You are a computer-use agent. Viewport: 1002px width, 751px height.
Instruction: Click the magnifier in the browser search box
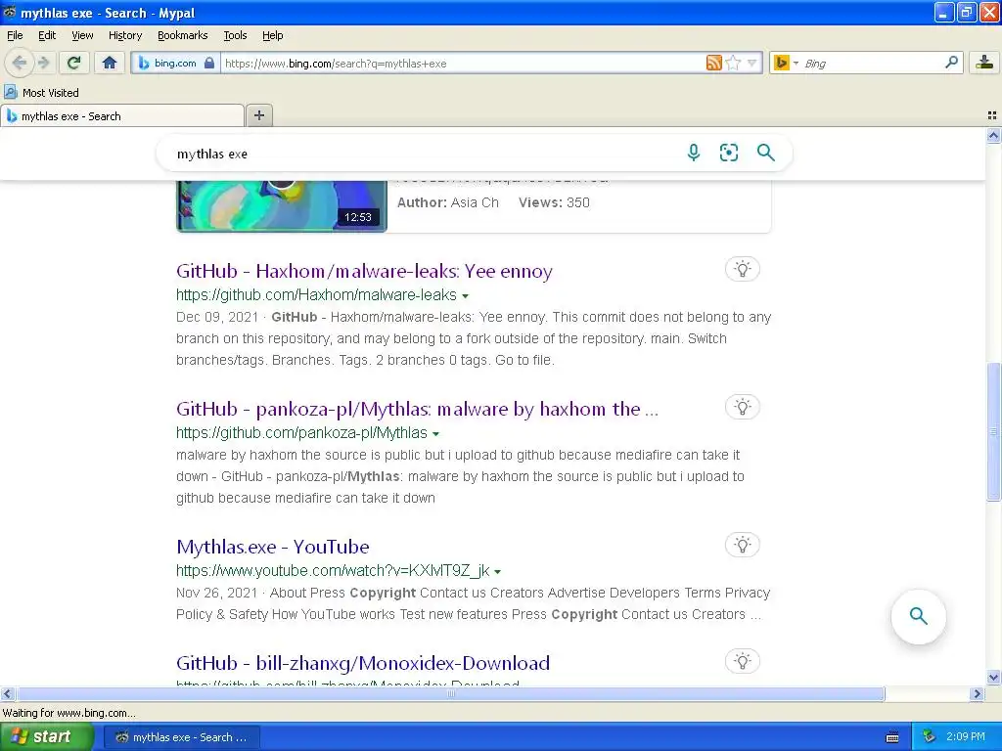pos(951,63)
